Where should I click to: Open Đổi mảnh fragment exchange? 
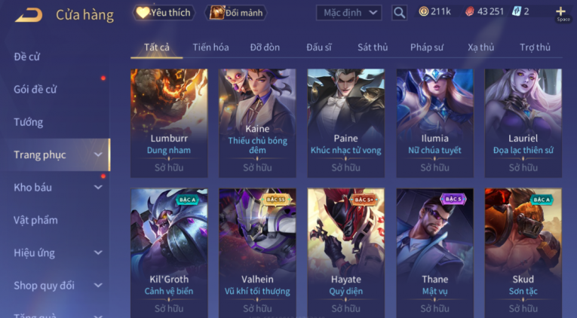coord(236,13)
